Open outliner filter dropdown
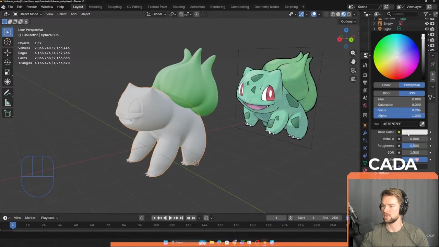Viewport: 439px width, 247px height. (x=427, y=14)
